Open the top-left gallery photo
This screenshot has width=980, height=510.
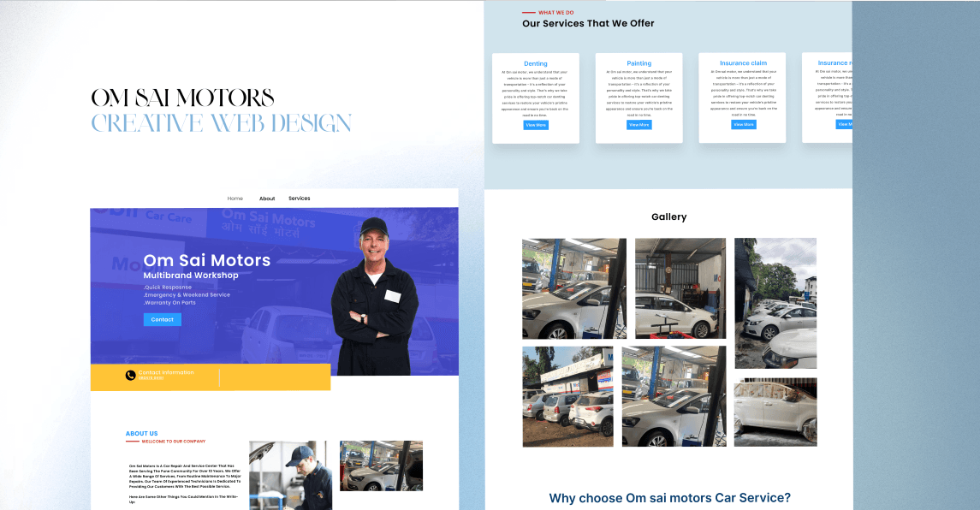click(x=573, y=288)
